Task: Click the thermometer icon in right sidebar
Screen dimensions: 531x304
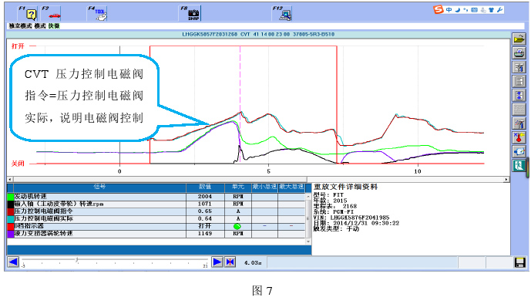Action: click(519, 137)
